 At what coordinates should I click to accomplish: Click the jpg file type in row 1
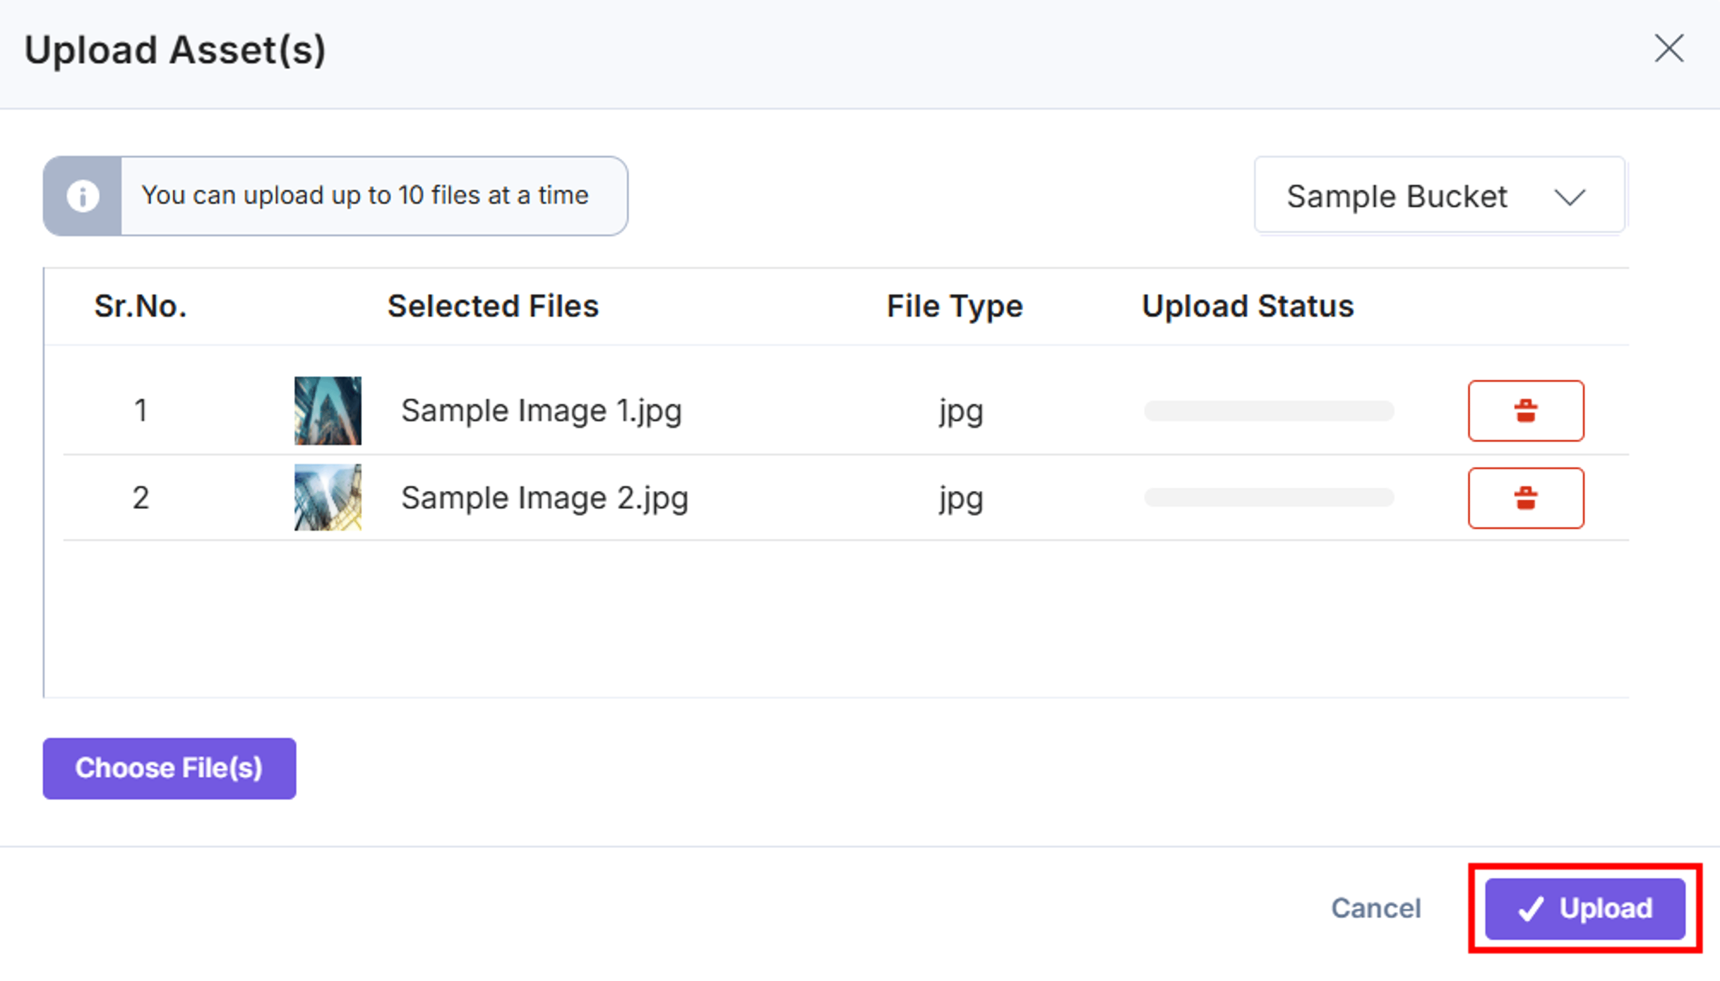(961, 412)
